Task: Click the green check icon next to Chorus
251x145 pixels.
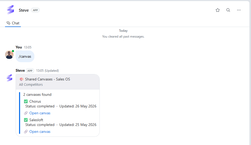Action: pos(26,101)
